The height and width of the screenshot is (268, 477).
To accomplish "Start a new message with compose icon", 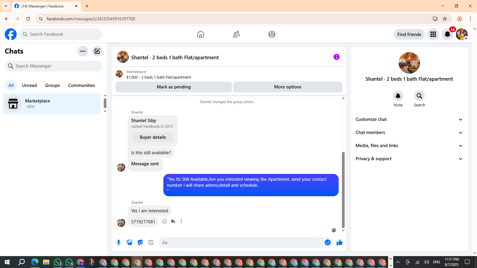I will 97,51.
